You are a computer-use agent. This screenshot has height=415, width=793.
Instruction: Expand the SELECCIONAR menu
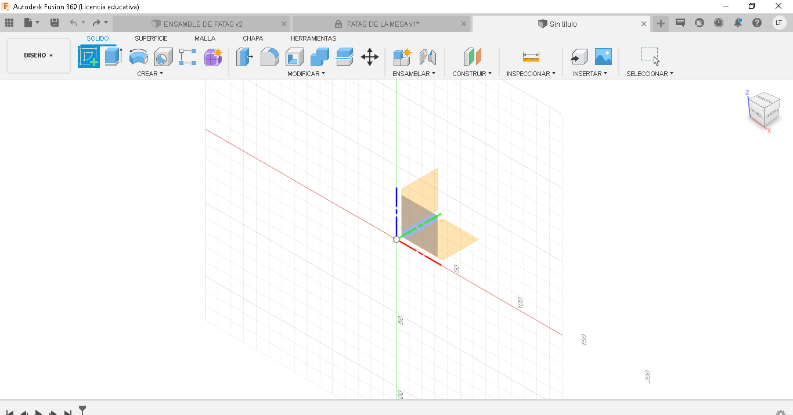[x=650, y=74]
